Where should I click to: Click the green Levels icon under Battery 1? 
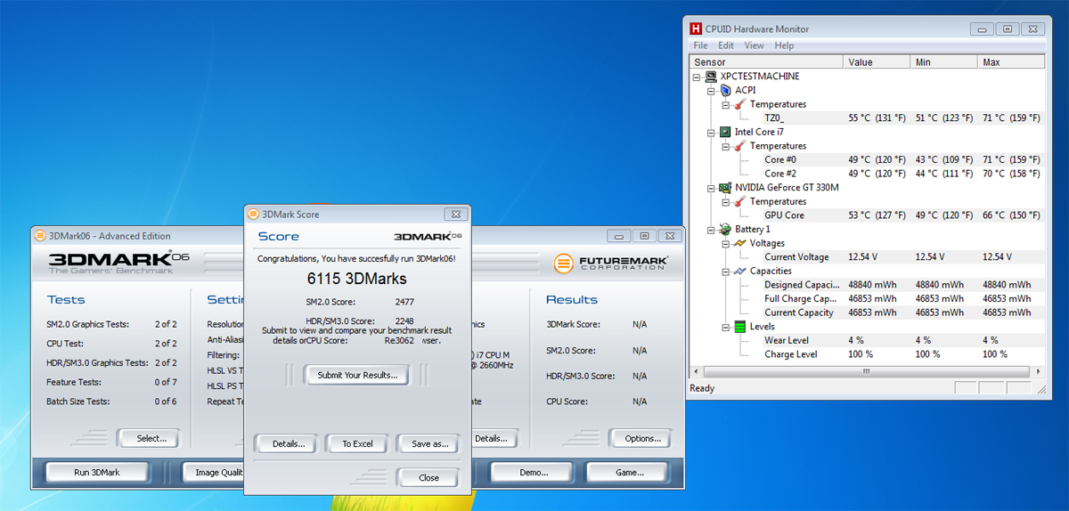coord(740,327)
